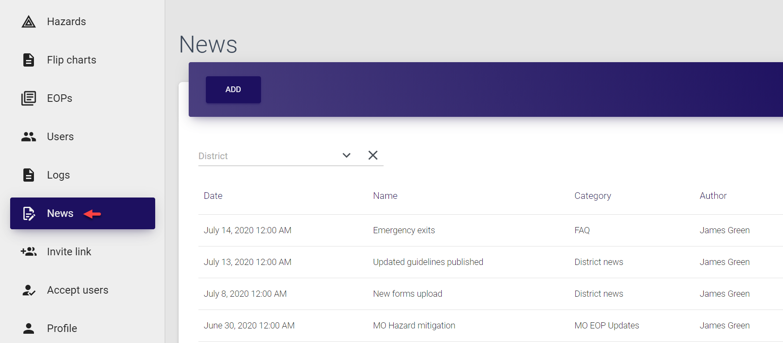Click the Accept users checkmark icon

(29, 290)
